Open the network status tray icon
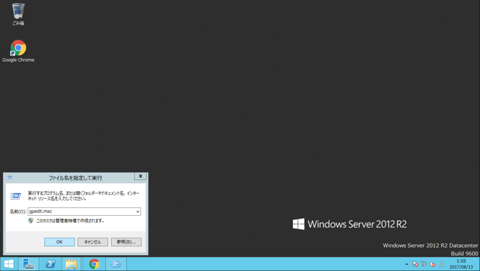This screenshot has height=271, width=480. (x=424, y=264)
